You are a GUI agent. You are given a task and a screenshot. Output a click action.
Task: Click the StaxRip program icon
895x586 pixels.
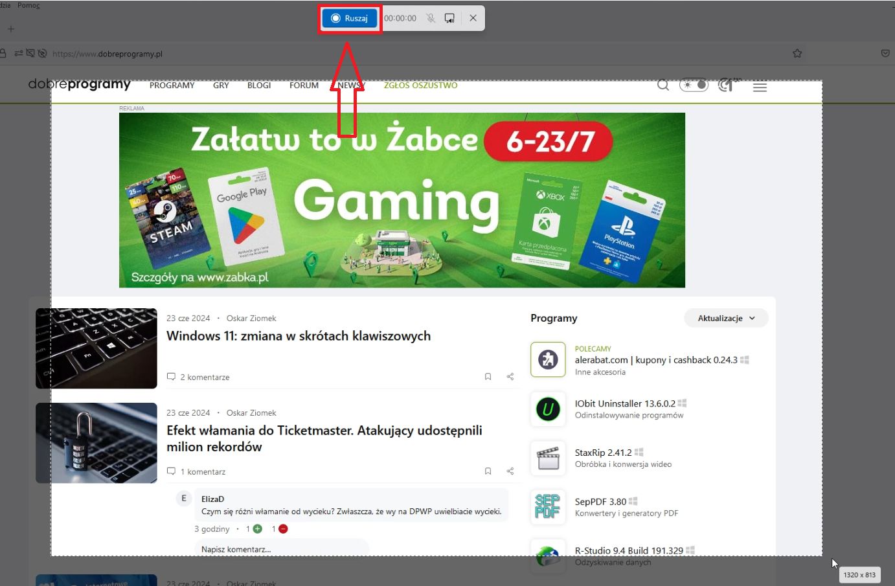[547, 458]
